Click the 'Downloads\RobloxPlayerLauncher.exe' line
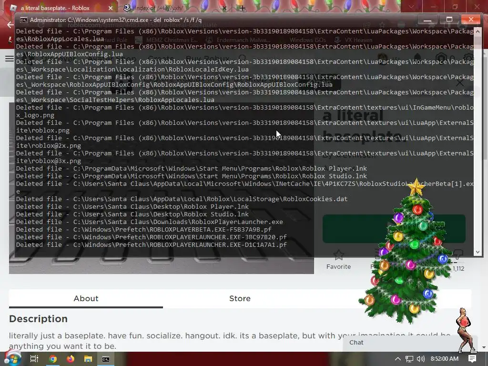This screenshot has height=366, width=488. (x=149, y=222)
